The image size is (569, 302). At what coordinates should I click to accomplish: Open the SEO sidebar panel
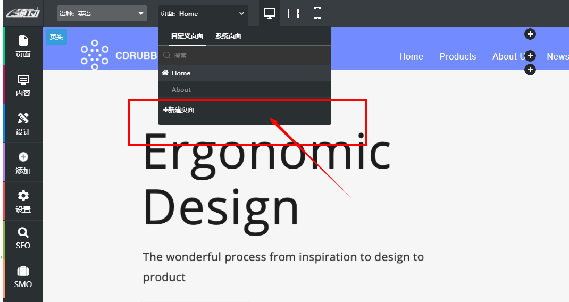[23, 239]
